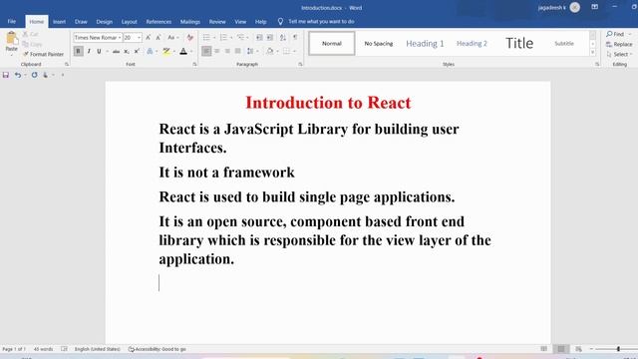Toggle align right
Viewport: 638px width, 359px height.
227,51
